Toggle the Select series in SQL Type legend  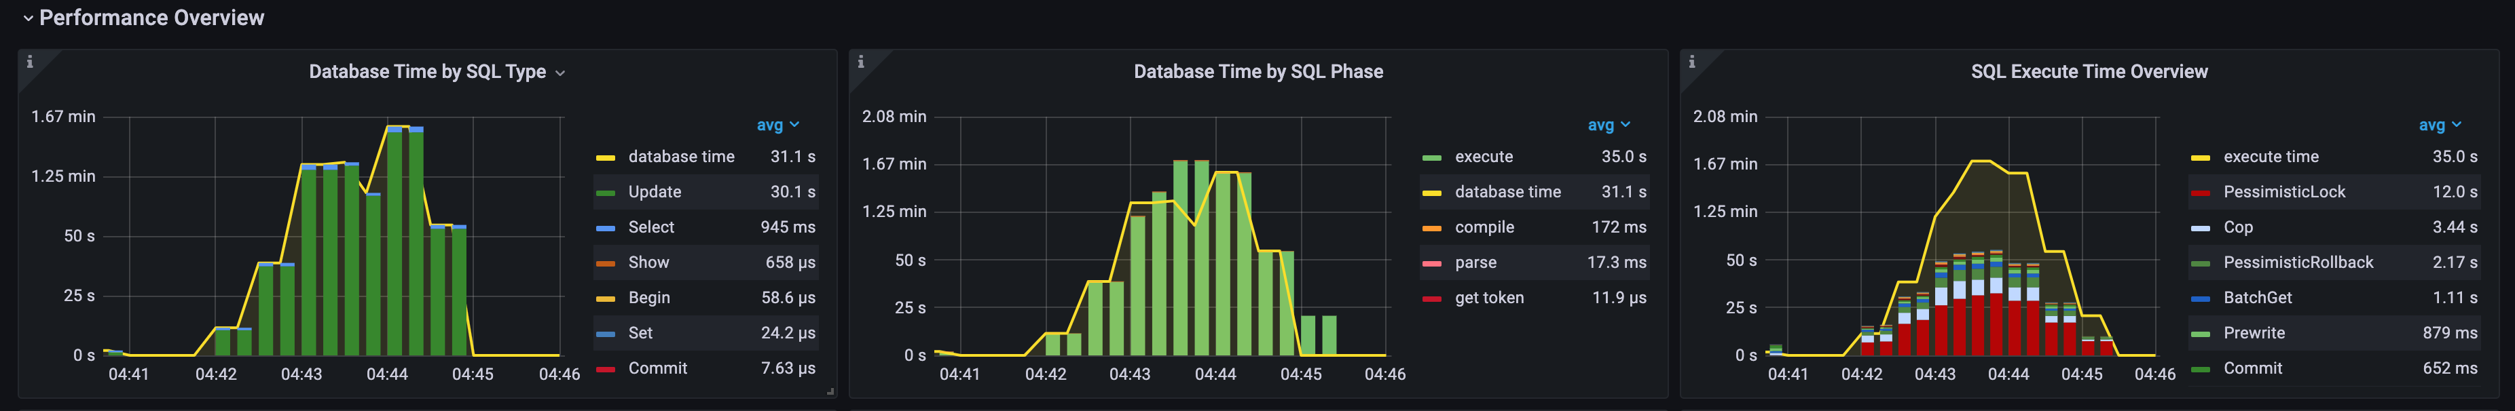pyautogui.click(x=650, y=227)
